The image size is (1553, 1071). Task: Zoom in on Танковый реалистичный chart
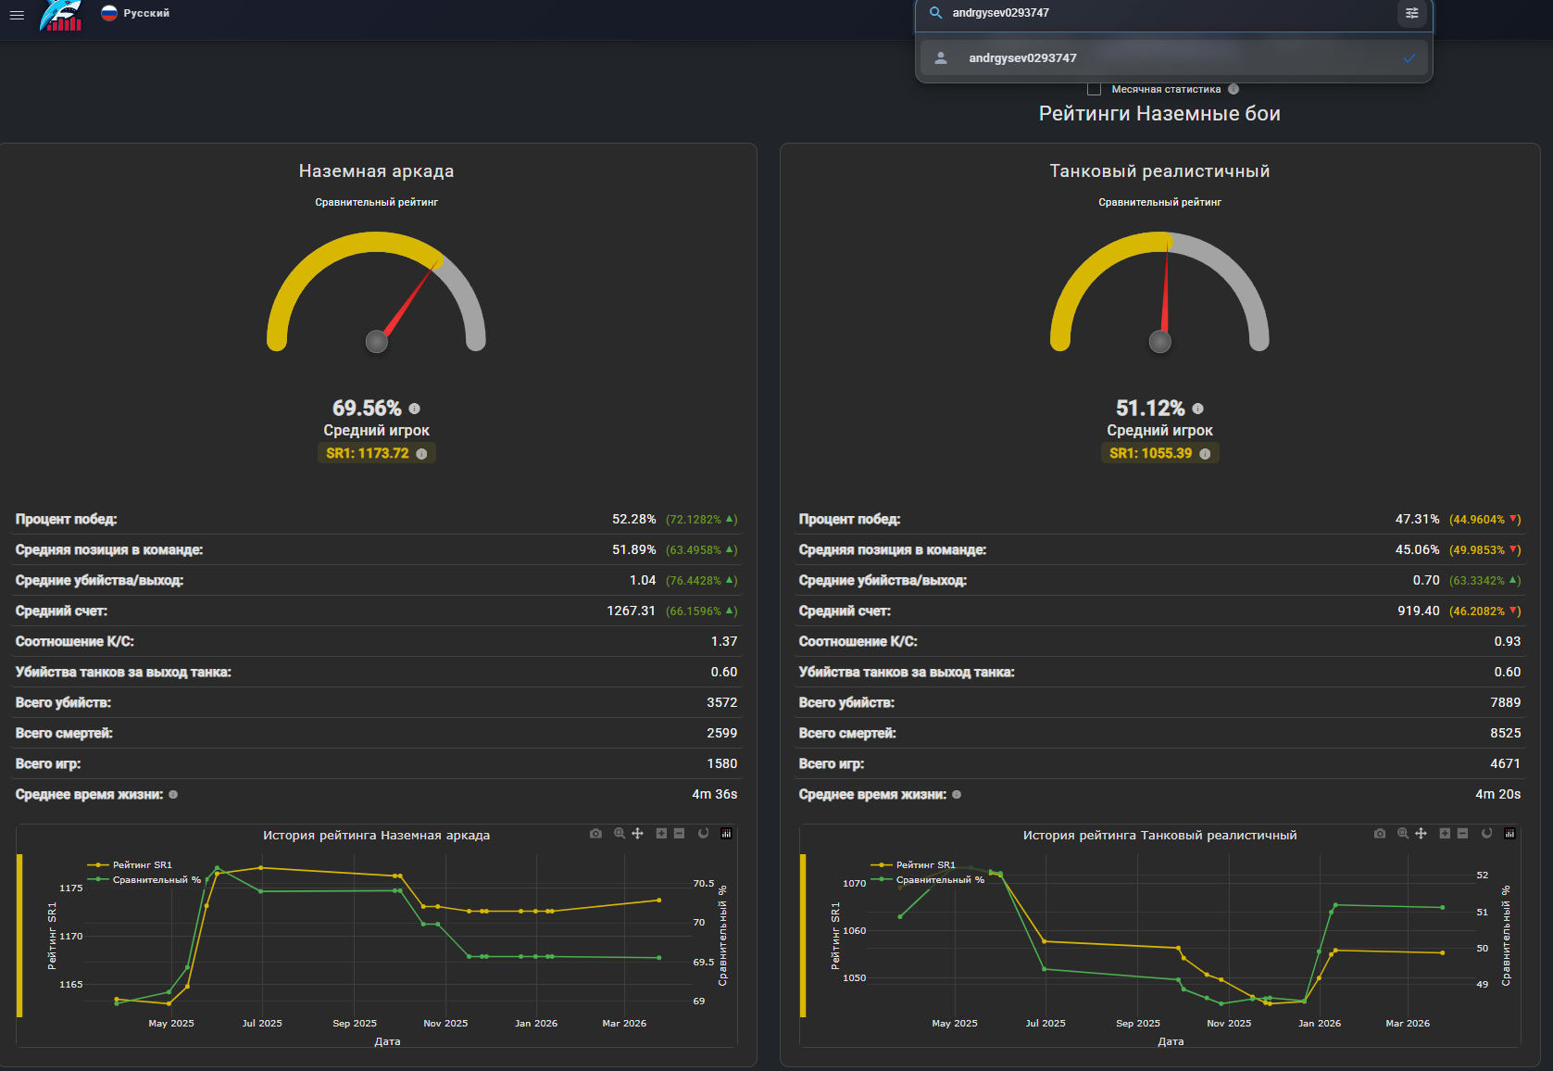(1445, 834)
